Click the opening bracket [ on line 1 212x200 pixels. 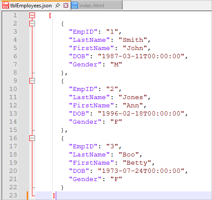(x=50, y=16)
